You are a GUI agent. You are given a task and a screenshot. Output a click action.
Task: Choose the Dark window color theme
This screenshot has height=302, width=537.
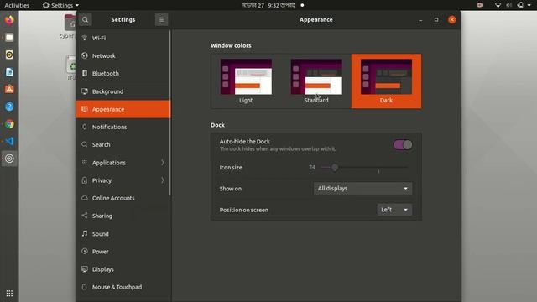point(386,81)
